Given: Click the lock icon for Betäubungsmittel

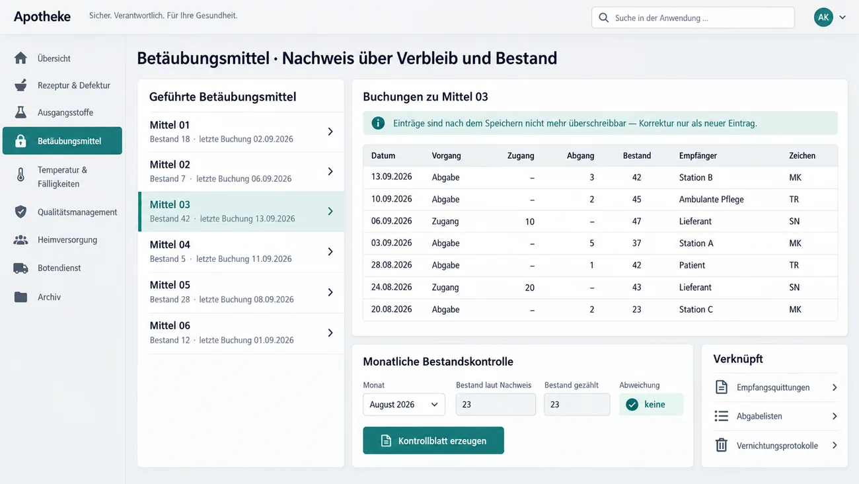Looking at the screenshot, I should click(x=20, y=141).
